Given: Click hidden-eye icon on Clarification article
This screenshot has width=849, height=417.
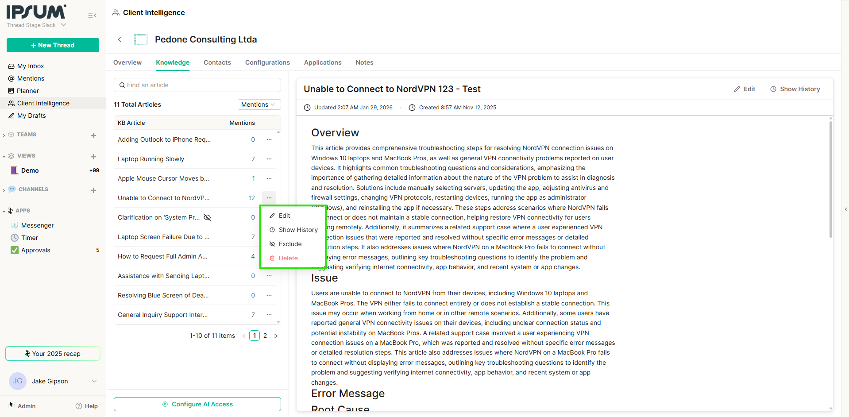Looking at the screenshot, I should coord(207,217).
